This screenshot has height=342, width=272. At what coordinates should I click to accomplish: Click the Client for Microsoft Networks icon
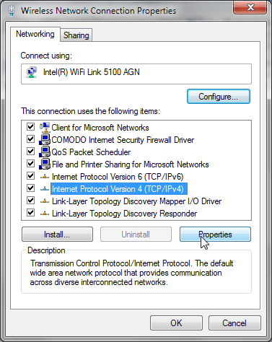pos(45,127)
